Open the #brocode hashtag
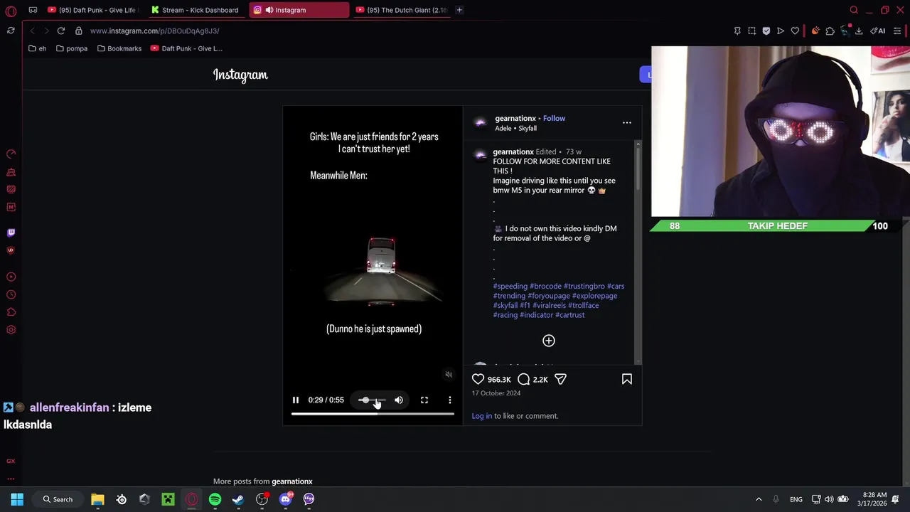 (x=545, y=286)
